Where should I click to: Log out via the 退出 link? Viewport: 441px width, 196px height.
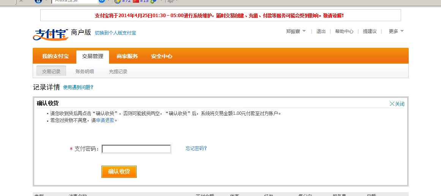point(321,31)
